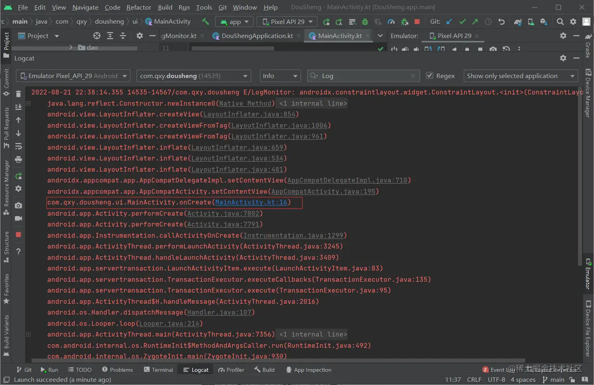Expand the dao folder in Project tree
This screenshot has height=385, width=594.
click(x=71, y=47)
